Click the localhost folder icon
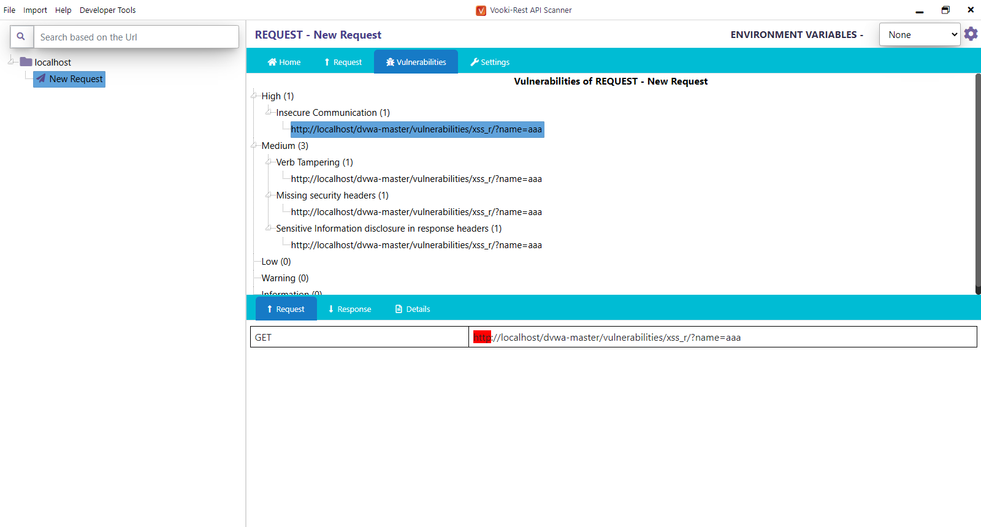This screenshot has width=981, height=527. [26, 62]
